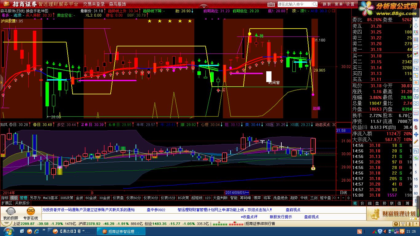Screen dimensions: 420x236
Task: Click into the command input field
Action: [295, 4]
